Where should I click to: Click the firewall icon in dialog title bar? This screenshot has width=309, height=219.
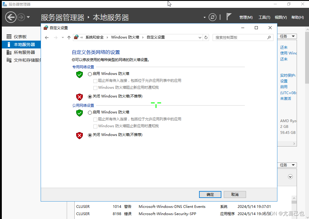click(x=46, y=28)
